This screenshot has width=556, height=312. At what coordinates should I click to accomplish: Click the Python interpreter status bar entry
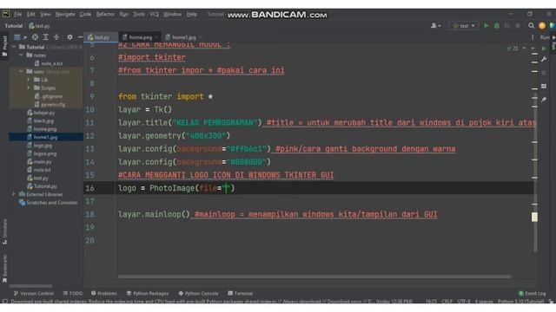520,302
